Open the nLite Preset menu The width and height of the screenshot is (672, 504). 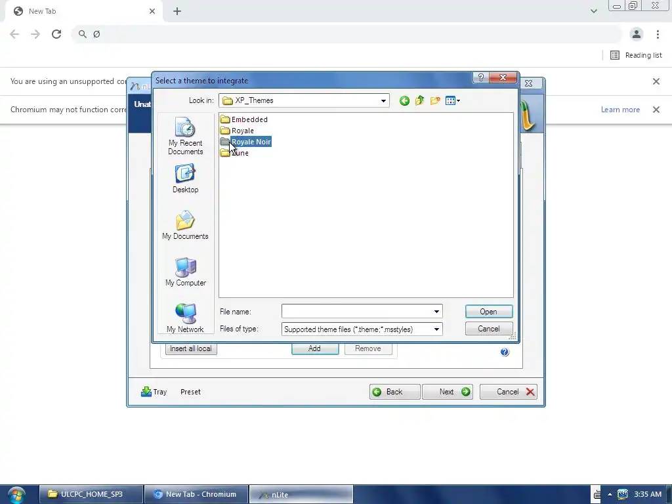(x=190, y=392)
